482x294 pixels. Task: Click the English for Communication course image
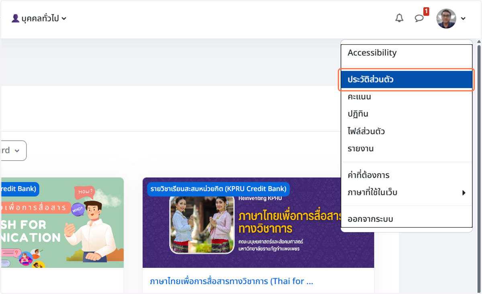(x=62, y=223)
